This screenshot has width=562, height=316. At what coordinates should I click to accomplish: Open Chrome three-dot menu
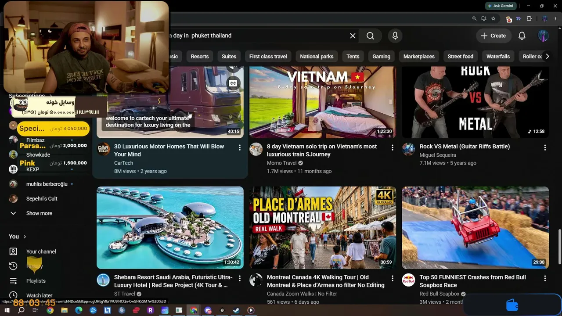(x=555, y=18)
